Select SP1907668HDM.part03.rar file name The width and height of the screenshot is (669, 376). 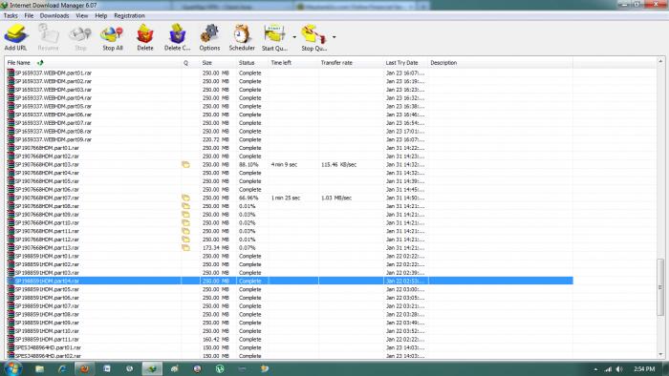tap(47, 164)
